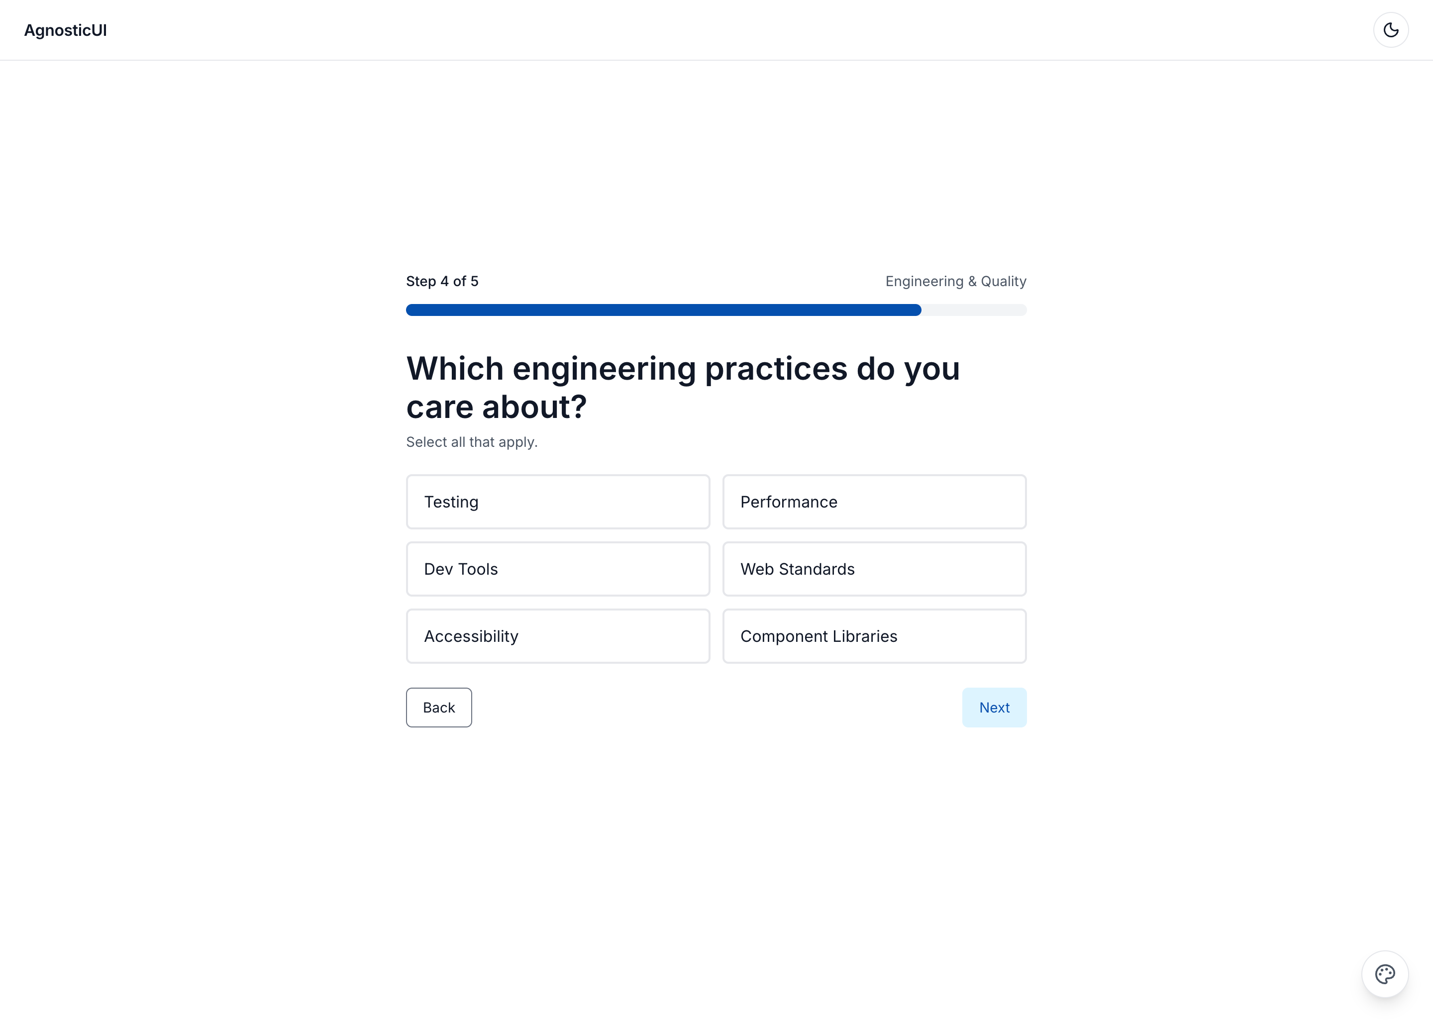This screenshot has height=1022, width=1433.
Task: Click the "Step 4 of 5" label
Action: 442,281
